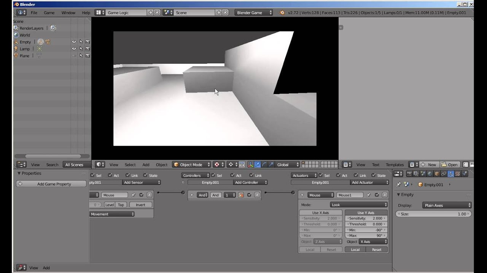Remove the Mouse1 actuator with X
487x273 pixels.
(385, 195)
